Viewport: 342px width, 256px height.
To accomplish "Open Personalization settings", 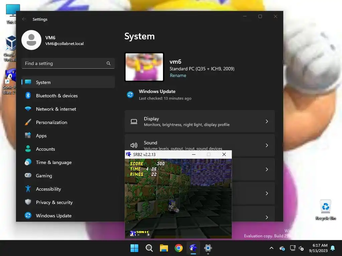I will click(x=68, y=122).
